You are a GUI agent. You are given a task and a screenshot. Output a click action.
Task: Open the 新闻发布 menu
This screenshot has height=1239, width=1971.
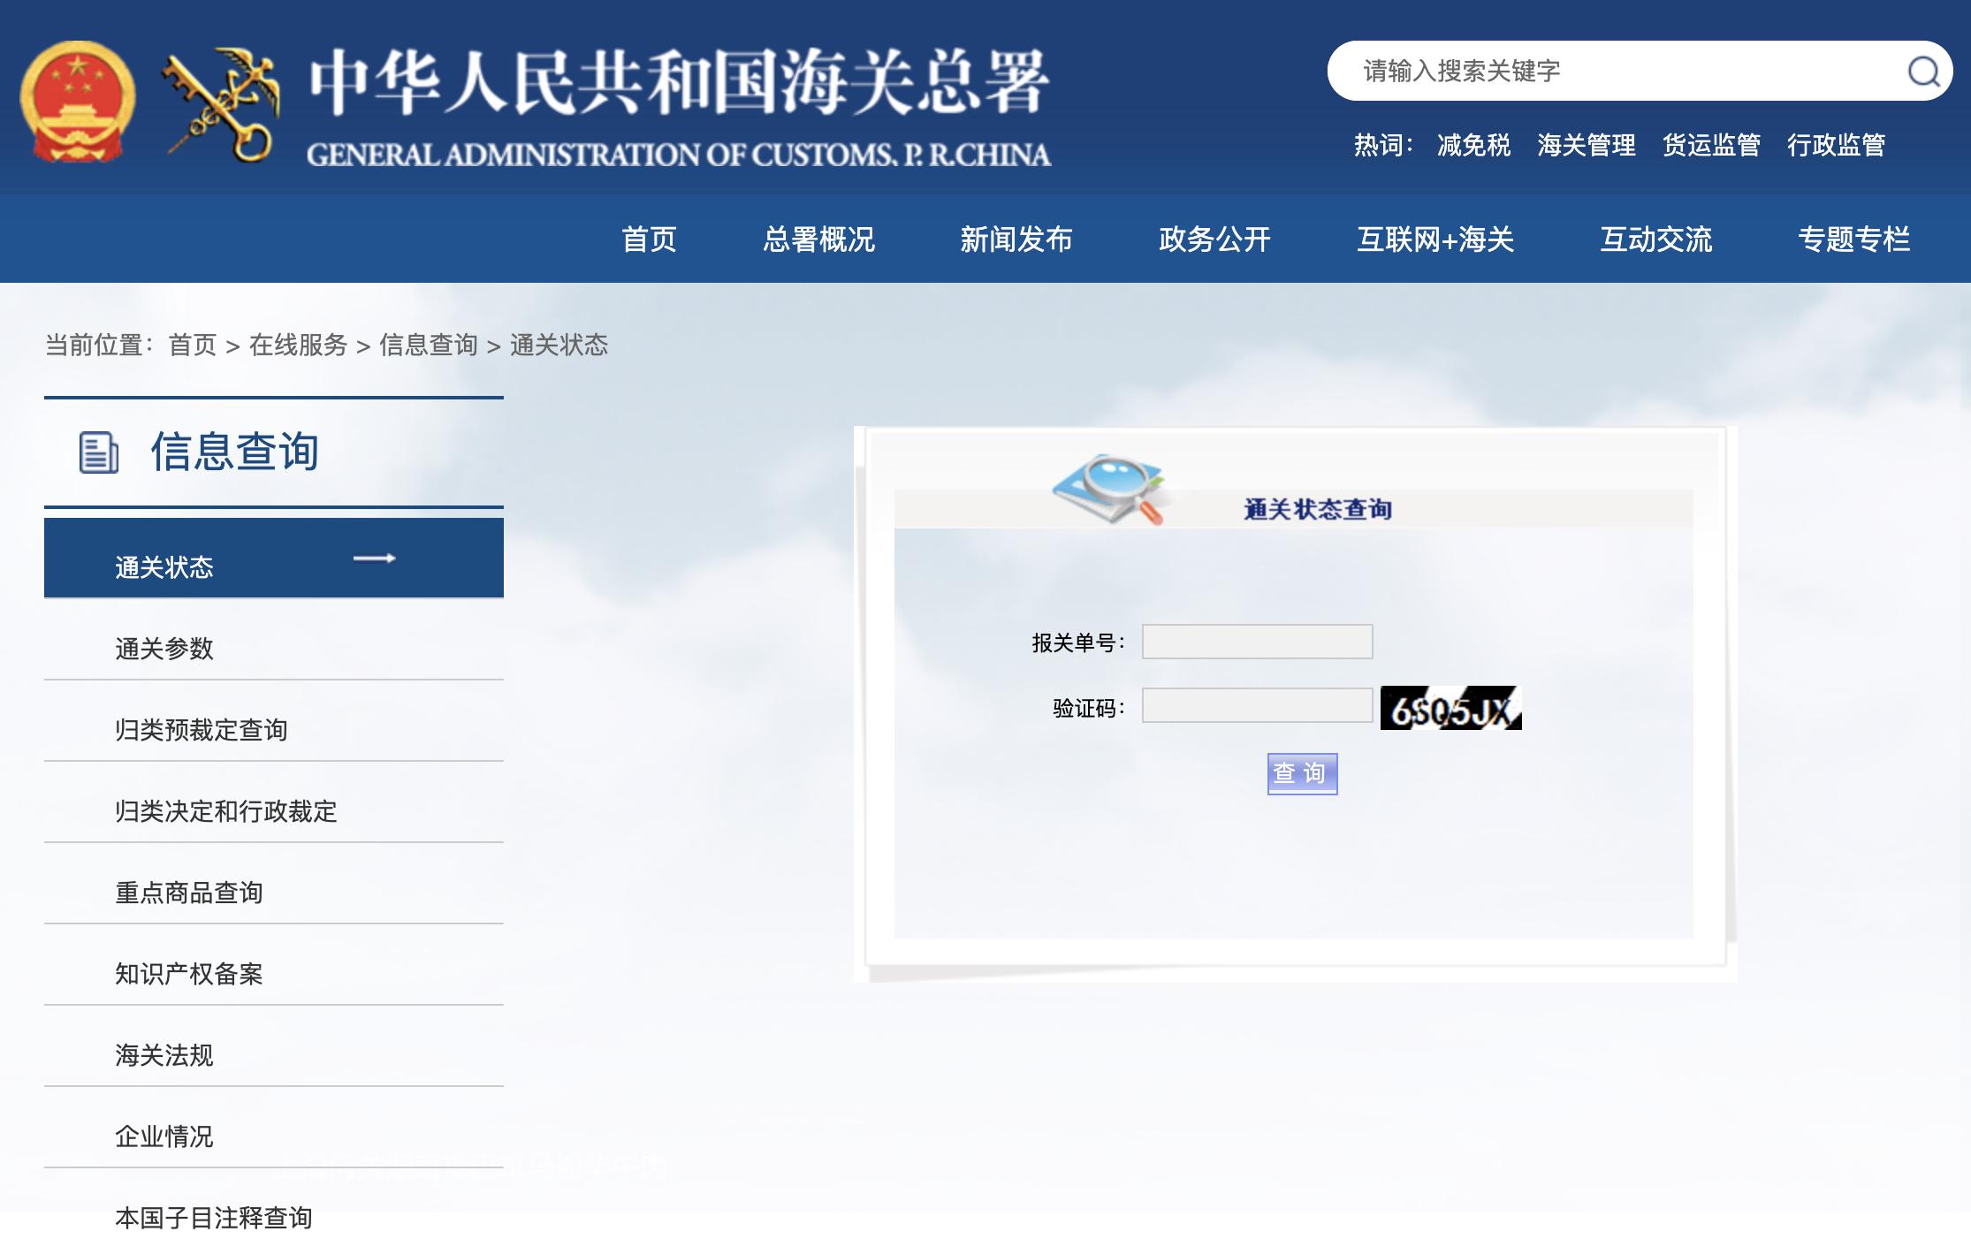[x=1015, y=239]
